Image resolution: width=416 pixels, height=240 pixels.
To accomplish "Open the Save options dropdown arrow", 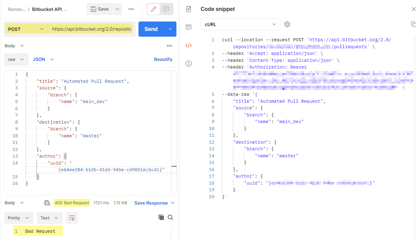I will pyautogui.click(x=117, y=9).
